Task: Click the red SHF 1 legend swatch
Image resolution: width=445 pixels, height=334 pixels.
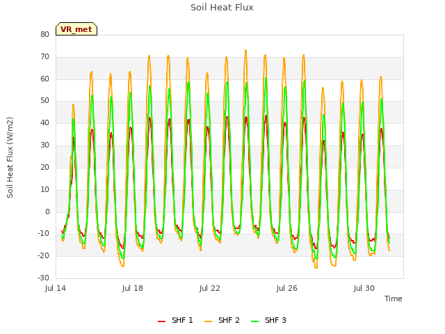Action: (x=161, y=321)
